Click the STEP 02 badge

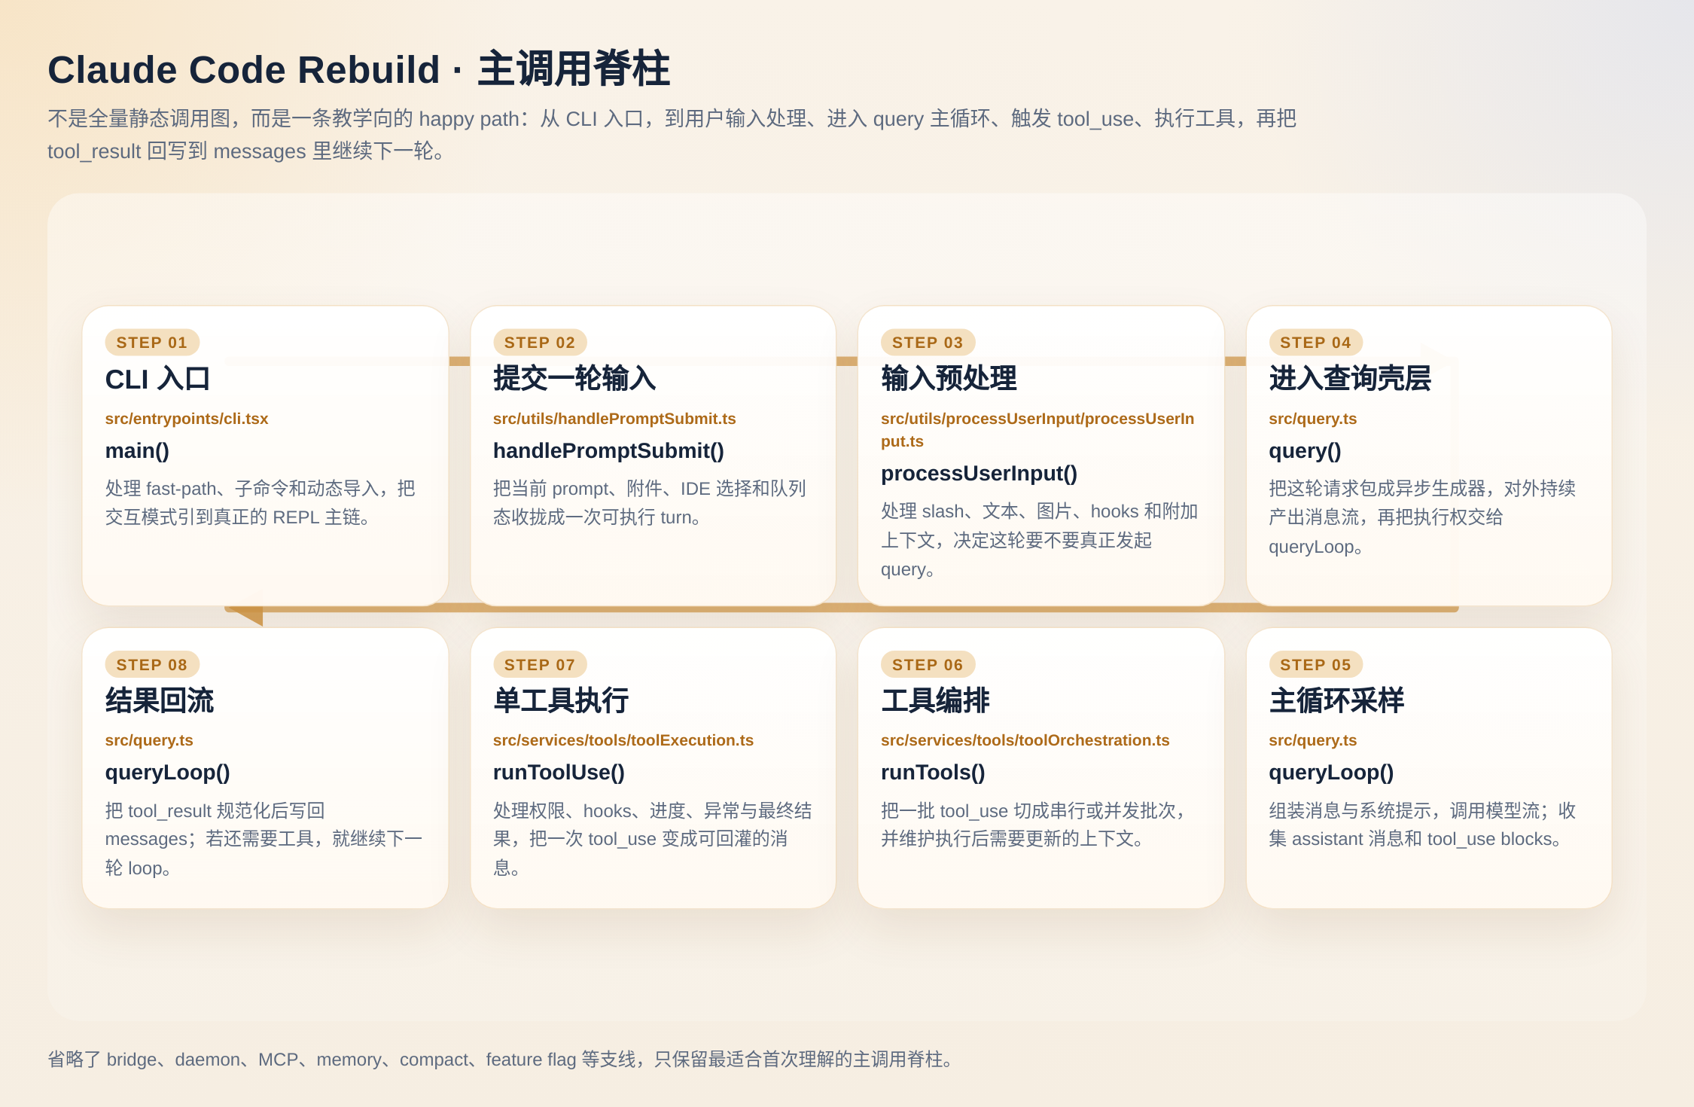pos(540,343)
